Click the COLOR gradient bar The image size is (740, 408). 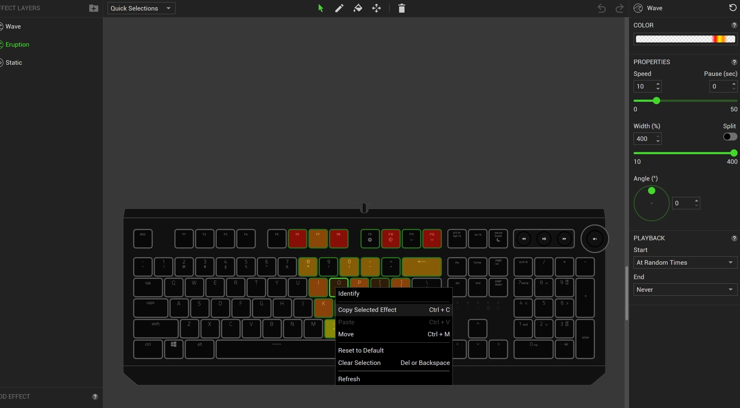click(685, 39)
